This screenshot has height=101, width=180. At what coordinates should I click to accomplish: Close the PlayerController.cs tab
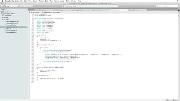[x=108, y=10]
